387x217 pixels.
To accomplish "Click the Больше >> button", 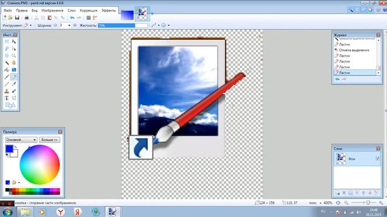I will pos(50,140).
